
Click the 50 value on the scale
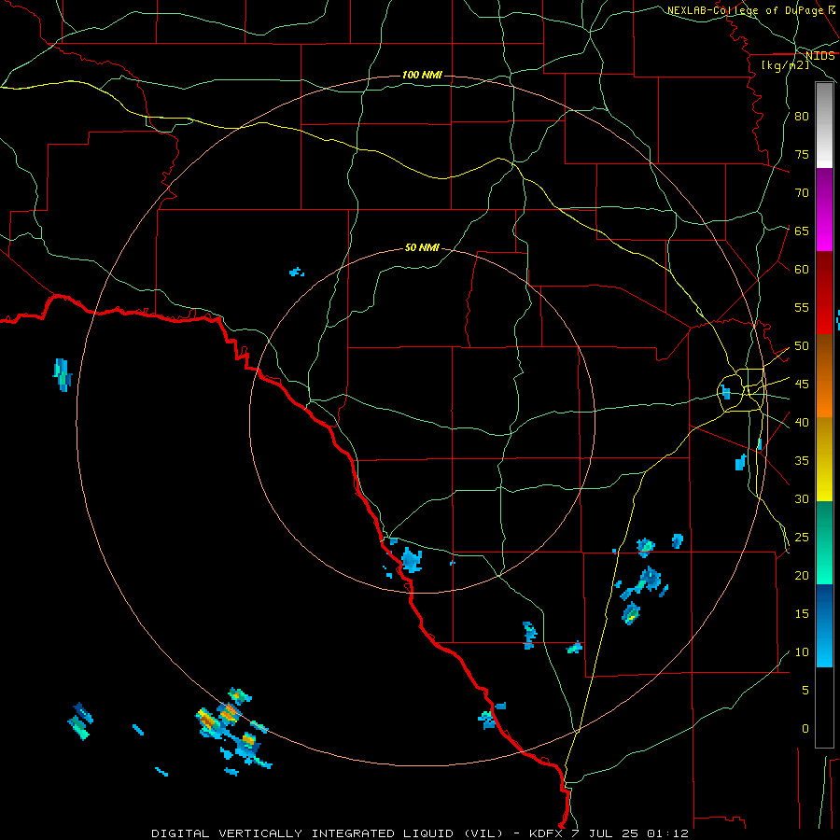[x=802, y=346]
